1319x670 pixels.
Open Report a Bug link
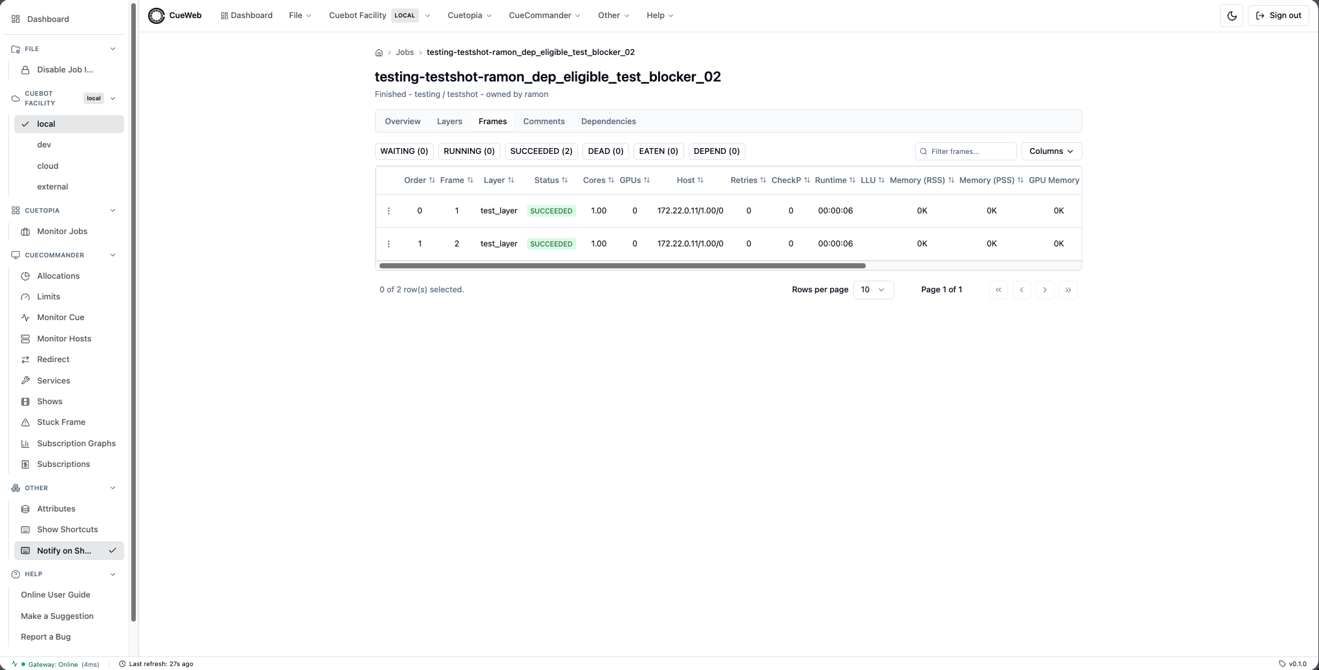click(x=46, y=637)
